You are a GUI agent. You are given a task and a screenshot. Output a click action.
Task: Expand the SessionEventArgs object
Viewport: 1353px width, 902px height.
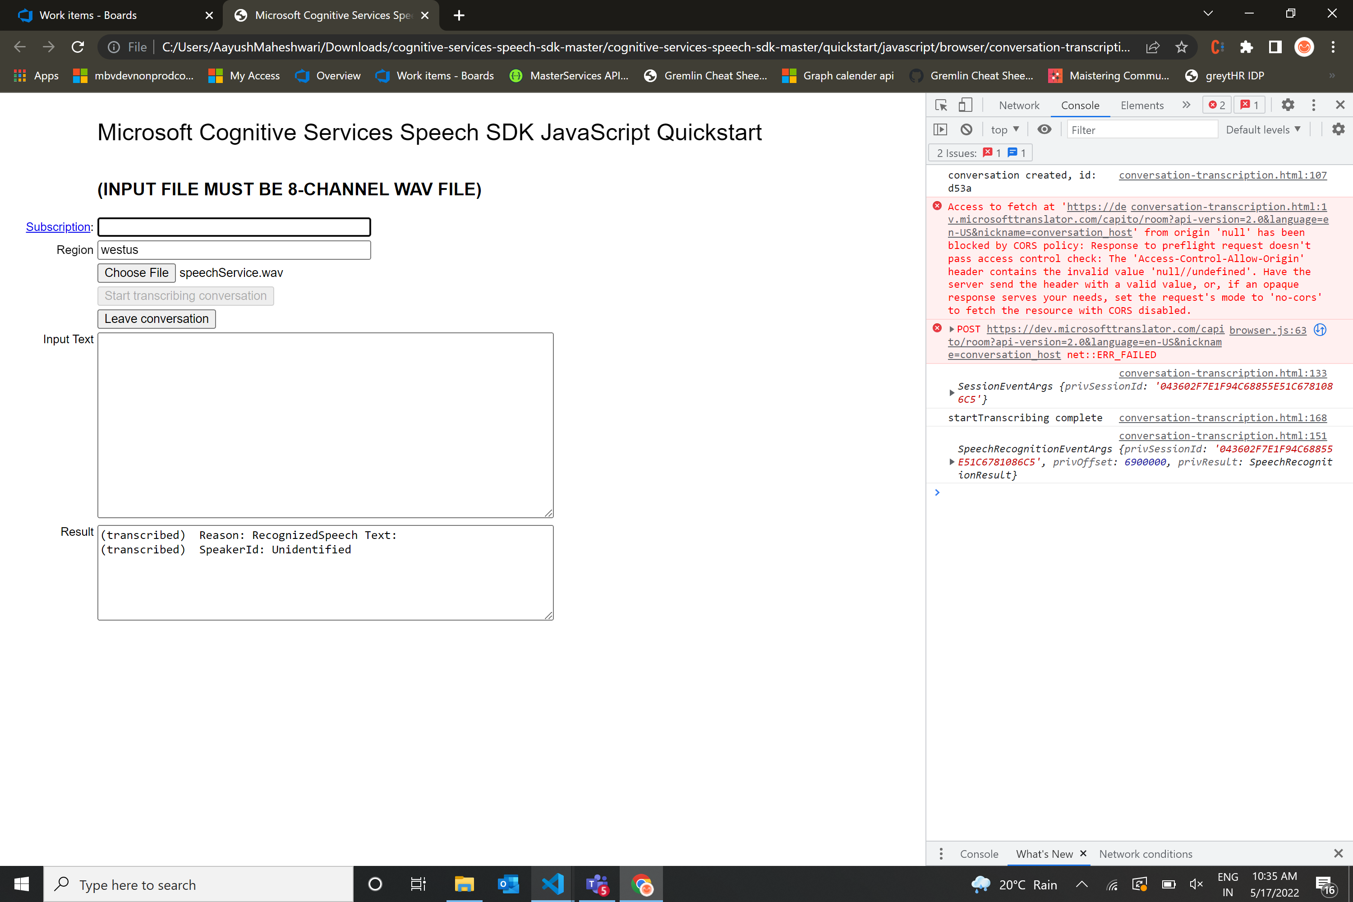(x=952, y=392)
